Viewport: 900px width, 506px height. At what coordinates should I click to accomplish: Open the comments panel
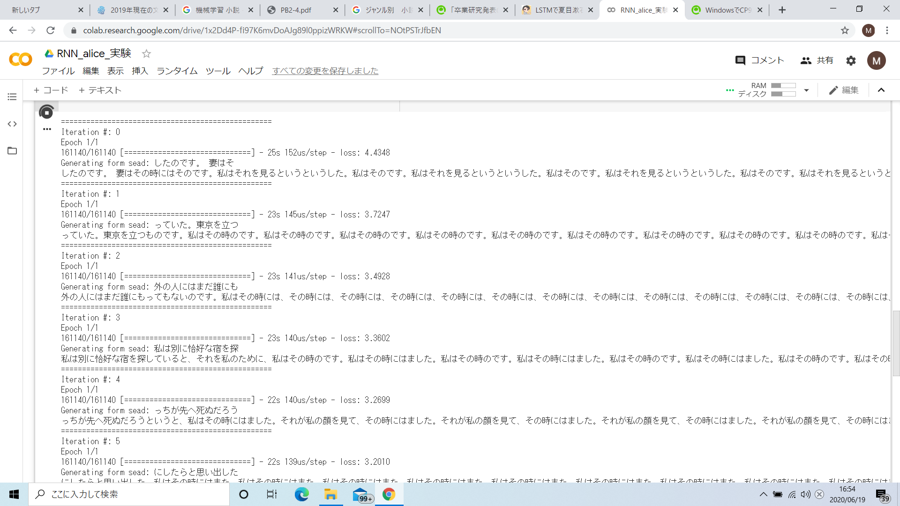(759, 60)
